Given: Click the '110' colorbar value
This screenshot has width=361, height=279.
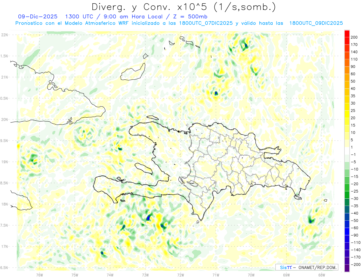Looking at the screenshot, I should (354, 59).
